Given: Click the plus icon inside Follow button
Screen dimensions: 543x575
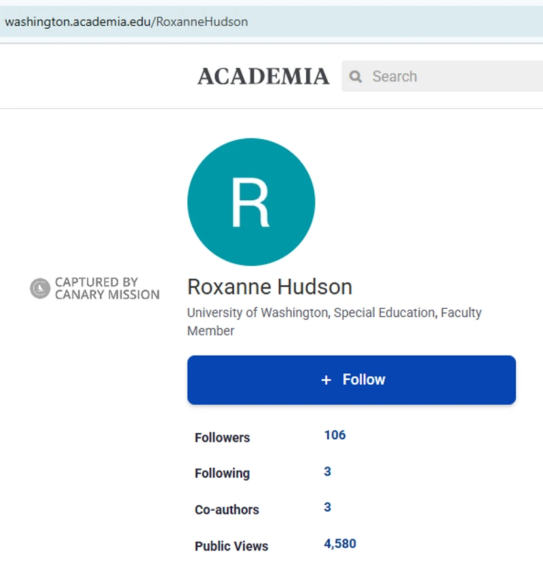Looking at the screenshot, I should [x=326, y=380].
